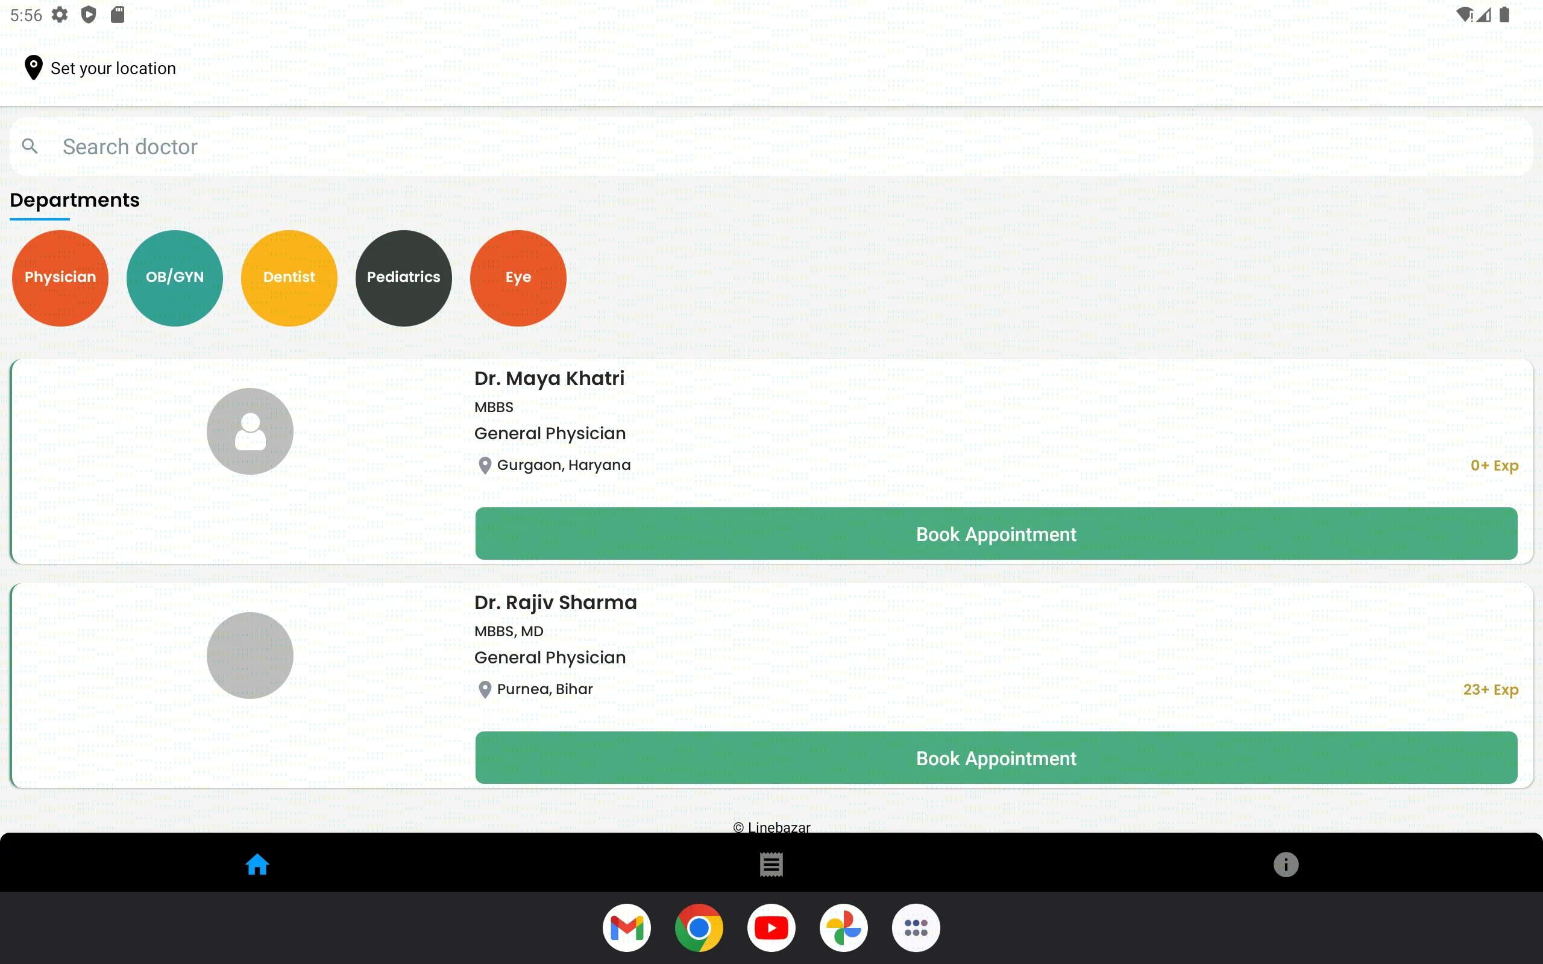The image size is (1543, 964).
Task: Focus the Search doctor field
Action: coord(771,146)
